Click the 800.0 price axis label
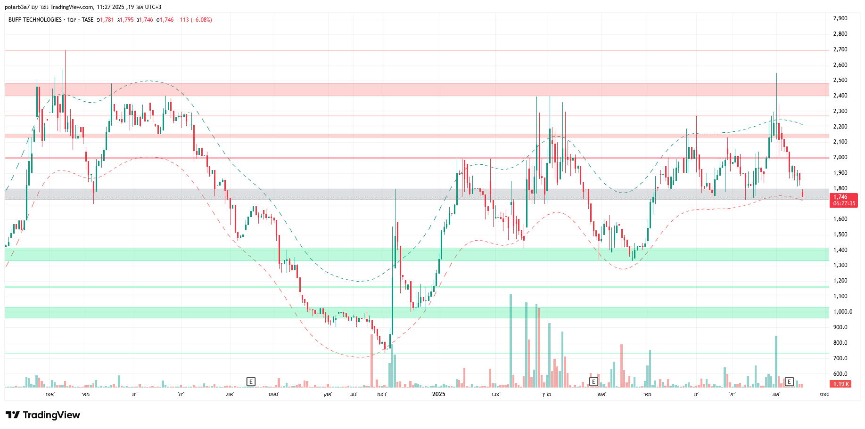This screenshot has width=865, height=429. [840, 343]
